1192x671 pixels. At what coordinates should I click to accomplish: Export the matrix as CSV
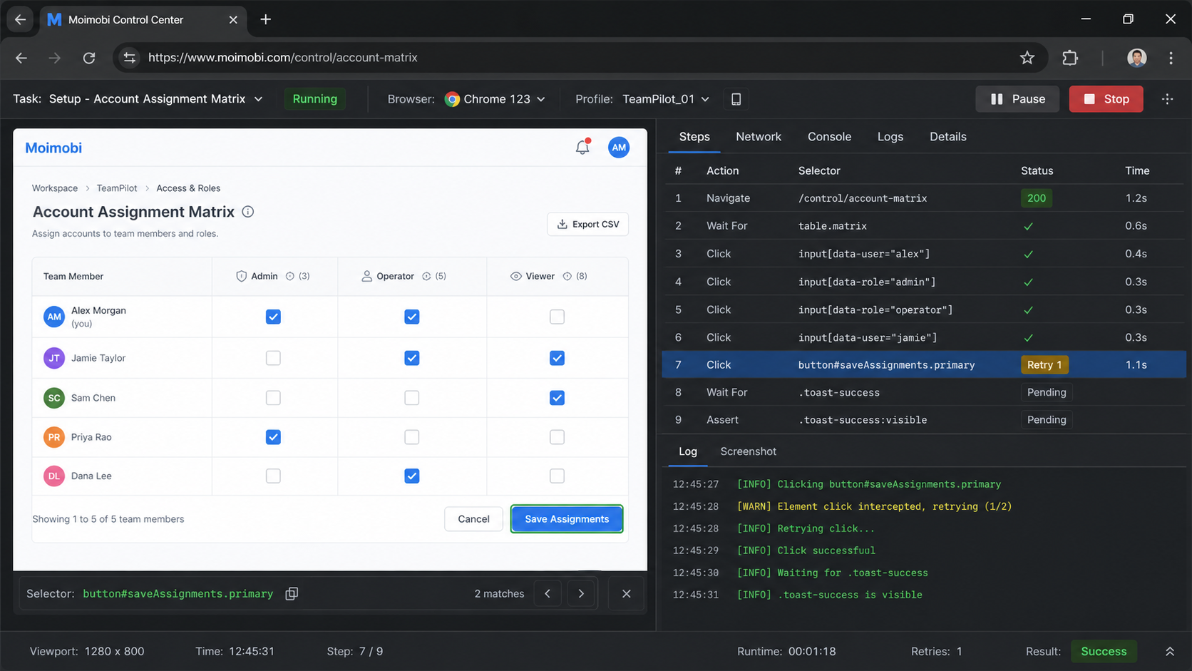587,224
